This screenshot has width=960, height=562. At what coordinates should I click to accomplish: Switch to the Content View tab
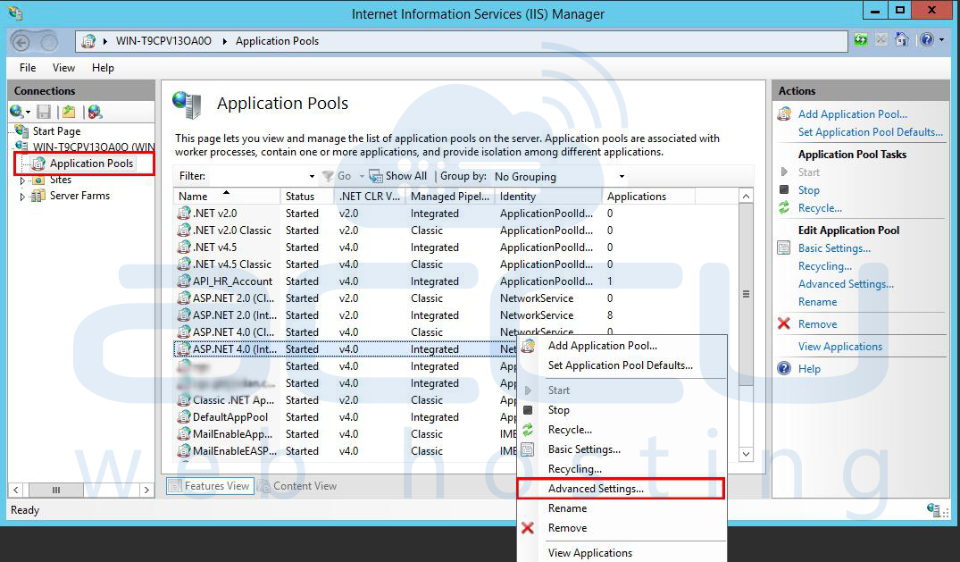pyautogui.click(x=297, y=486)
